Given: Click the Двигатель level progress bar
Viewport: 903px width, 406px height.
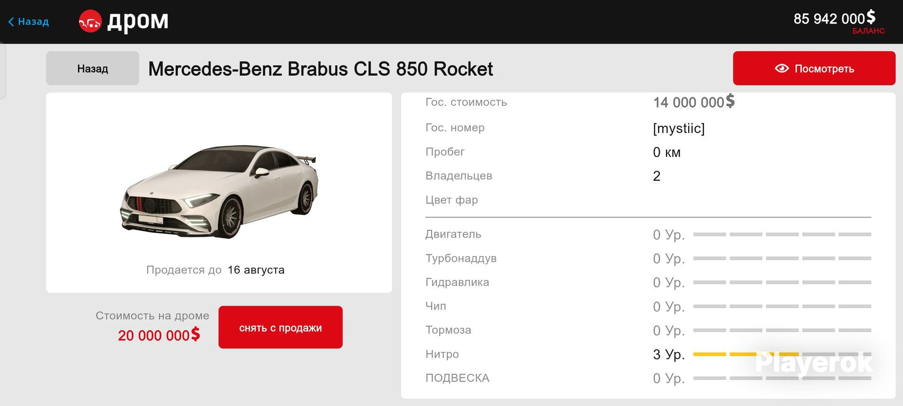Looking at the screenshot, I should pyautogui.click(x=782, y=234).
